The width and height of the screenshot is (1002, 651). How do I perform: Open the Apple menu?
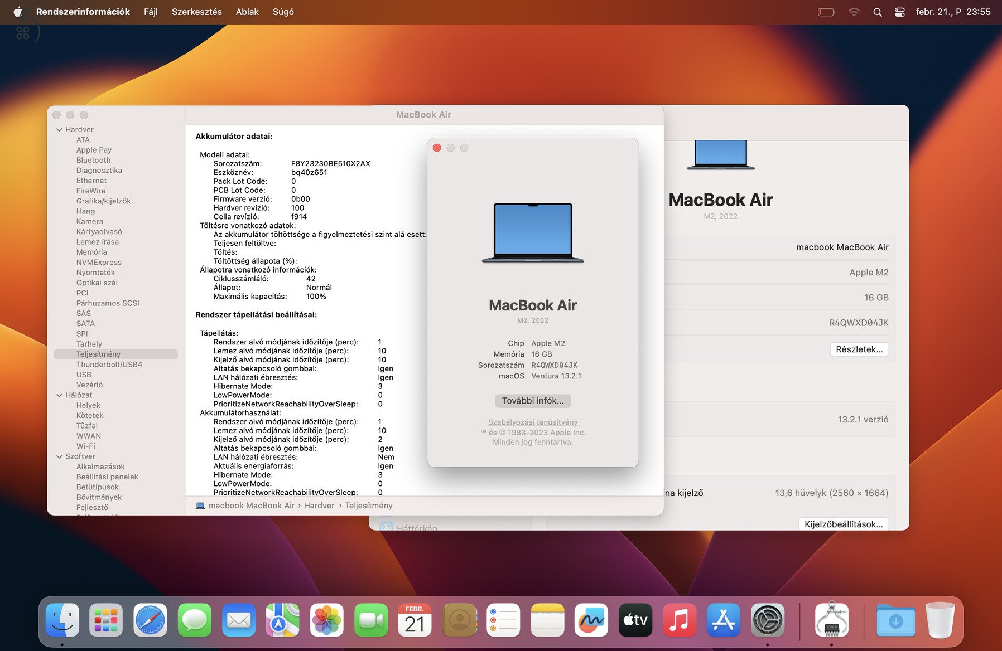(x=18, y=12)
